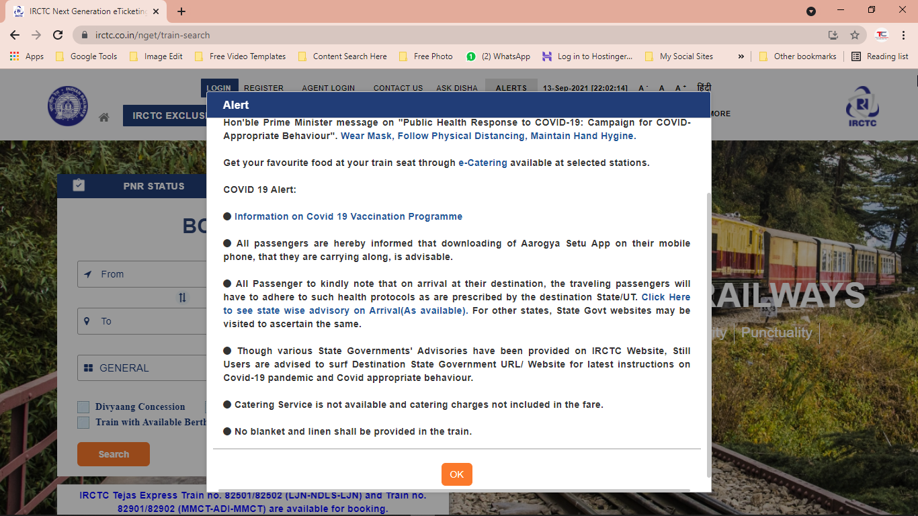Close the IRCTC eTicketing tab
The image size is (918, 516).
click(x=157, y=11)
